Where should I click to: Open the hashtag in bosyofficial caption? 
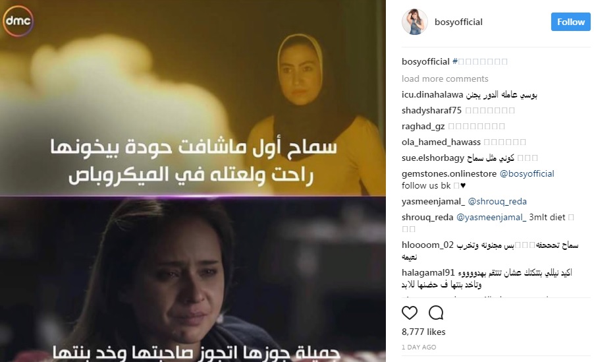pyautogui.click(x=479, y=61)
